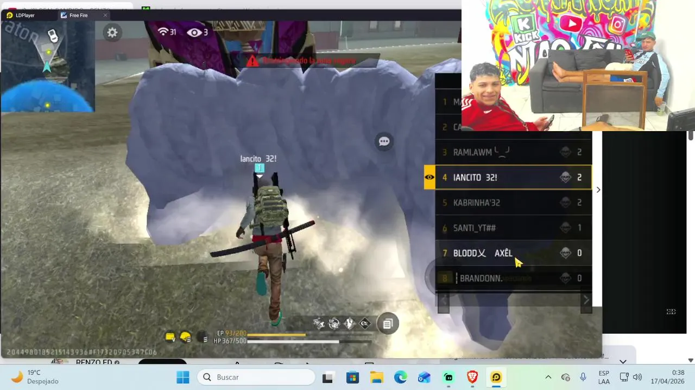
Task: Select KABRINHA'32 in the scoreboard
Action: [513, 203]
